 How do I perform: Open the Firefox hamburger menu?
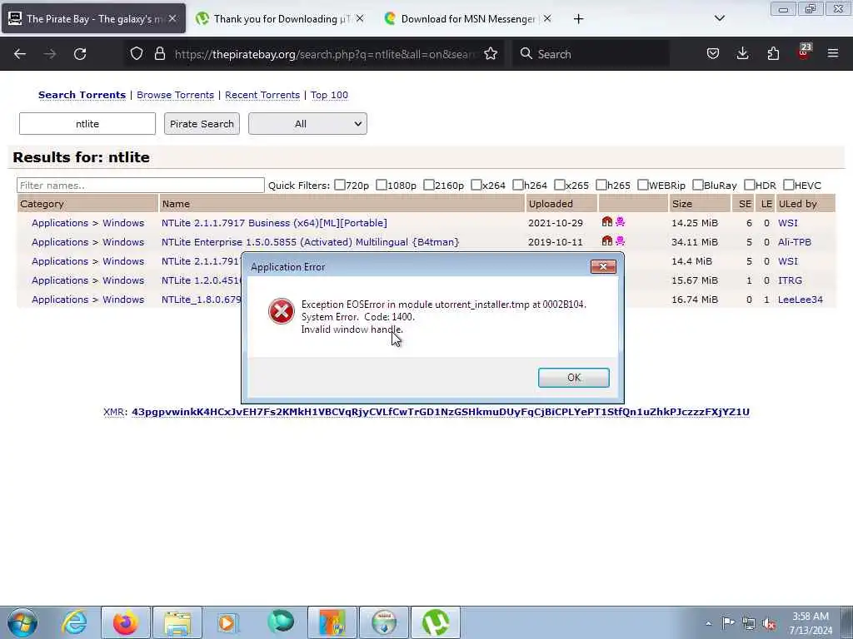(833, 54)
